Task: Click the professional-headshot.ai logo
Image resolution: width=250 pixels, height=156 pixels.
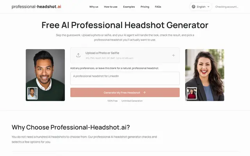Action: 36,7
